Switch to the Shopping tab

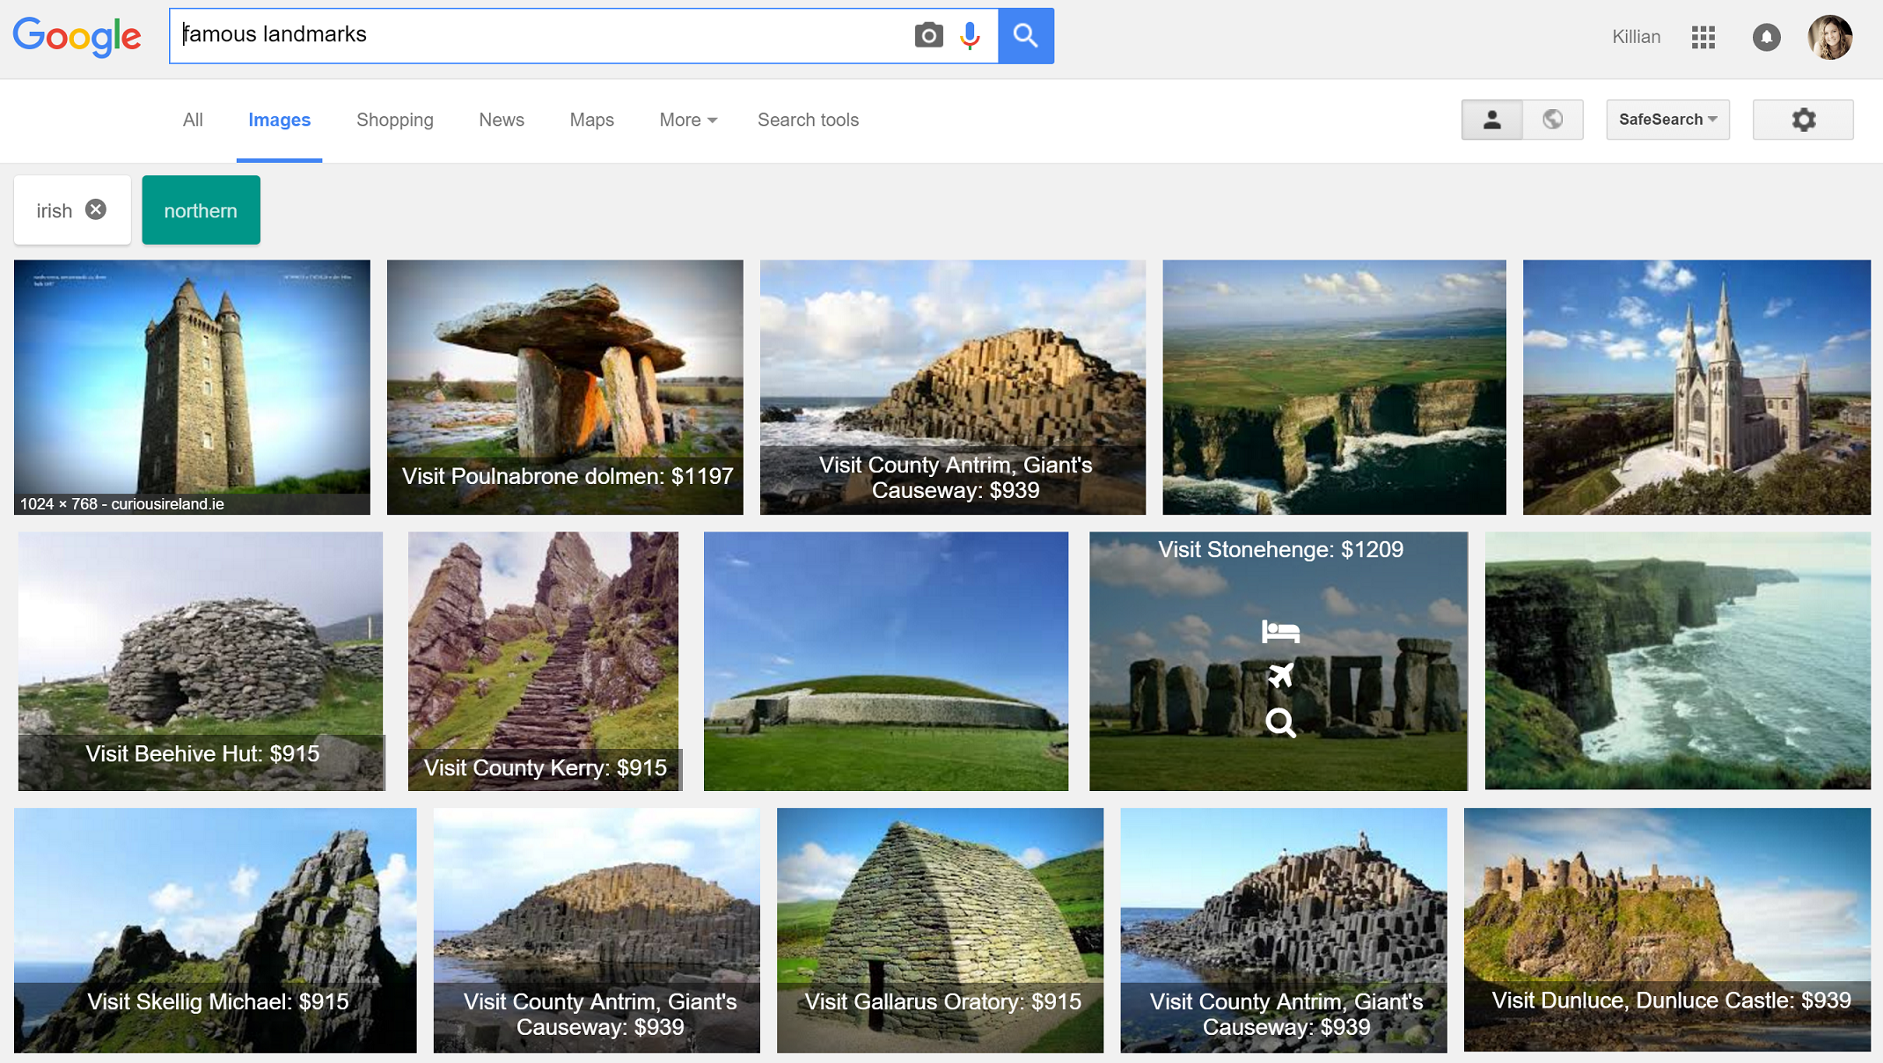pyautogui.click(x=394, y=120)
